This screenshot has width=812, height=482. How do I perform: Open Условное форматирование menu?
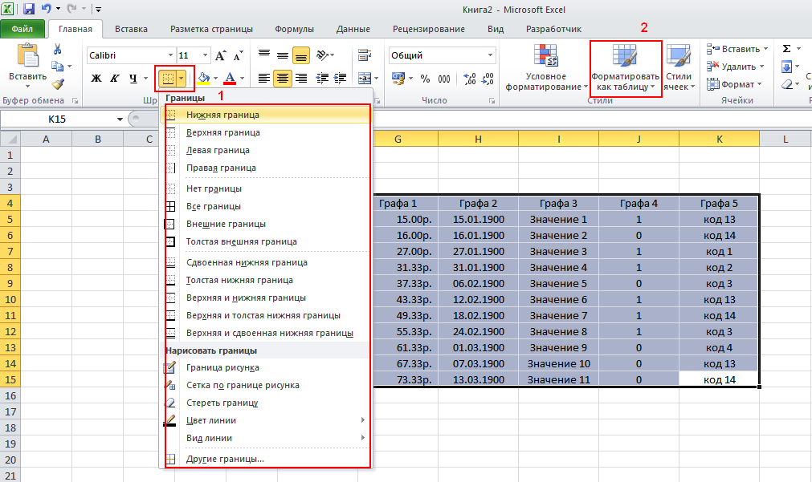(x=546, y=67)
